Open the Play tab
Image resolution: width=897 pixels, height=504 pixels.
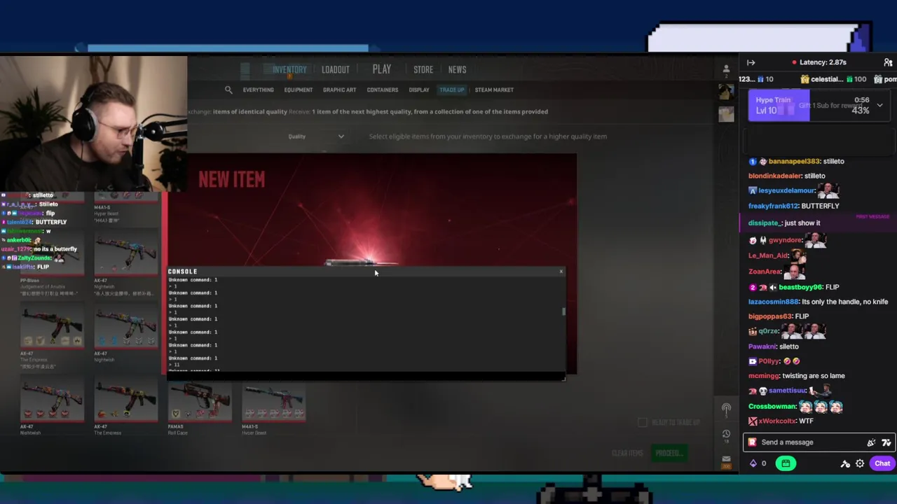coord(382,69)
